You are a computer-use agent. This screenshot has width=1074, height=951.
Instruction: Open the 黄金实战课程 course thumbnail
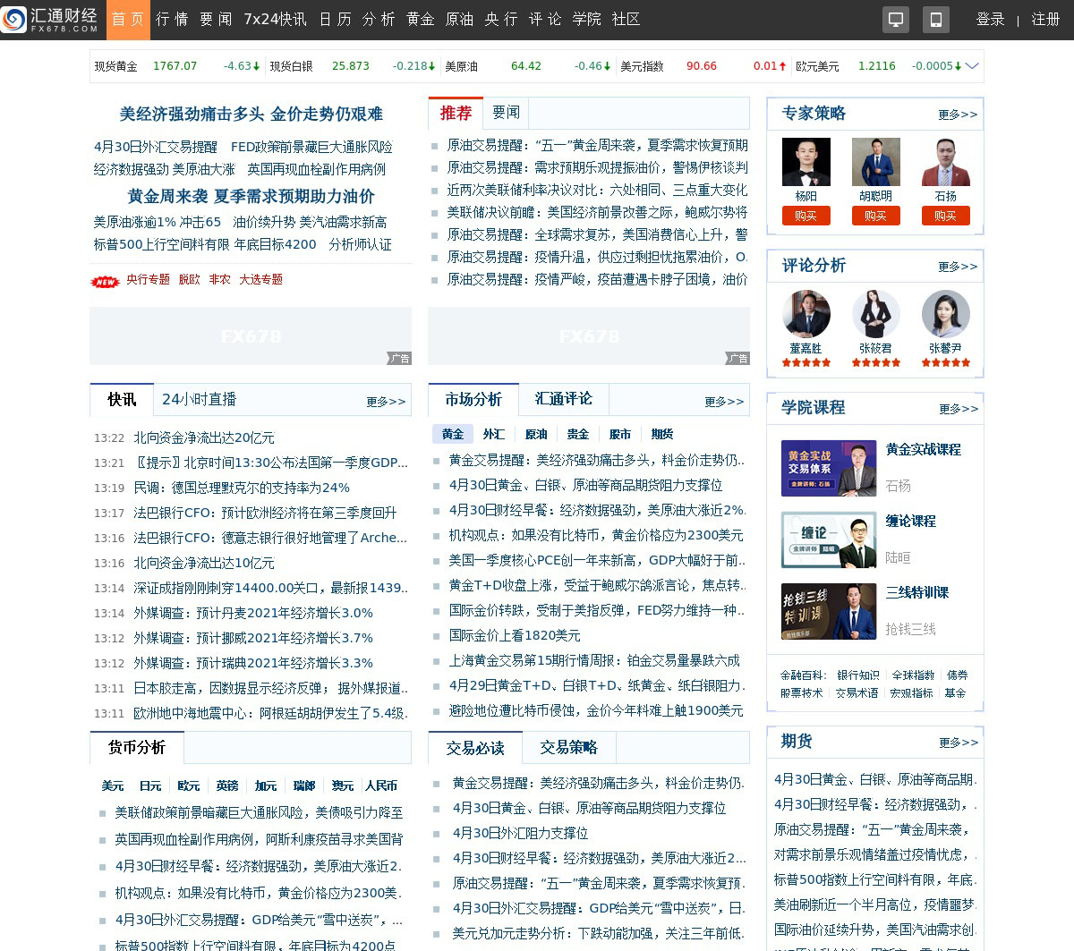pos(828,468)
